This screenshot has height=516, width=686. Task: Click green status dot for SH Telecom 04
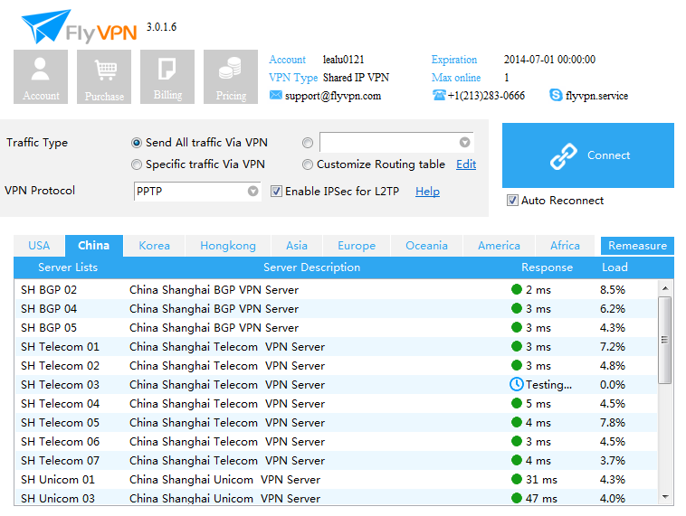517,403
